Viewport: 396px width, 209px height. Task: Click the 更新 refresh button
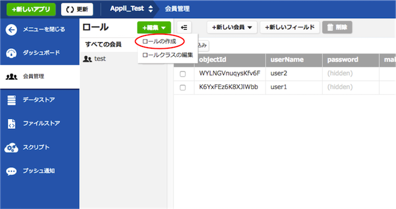click(77, 9)
